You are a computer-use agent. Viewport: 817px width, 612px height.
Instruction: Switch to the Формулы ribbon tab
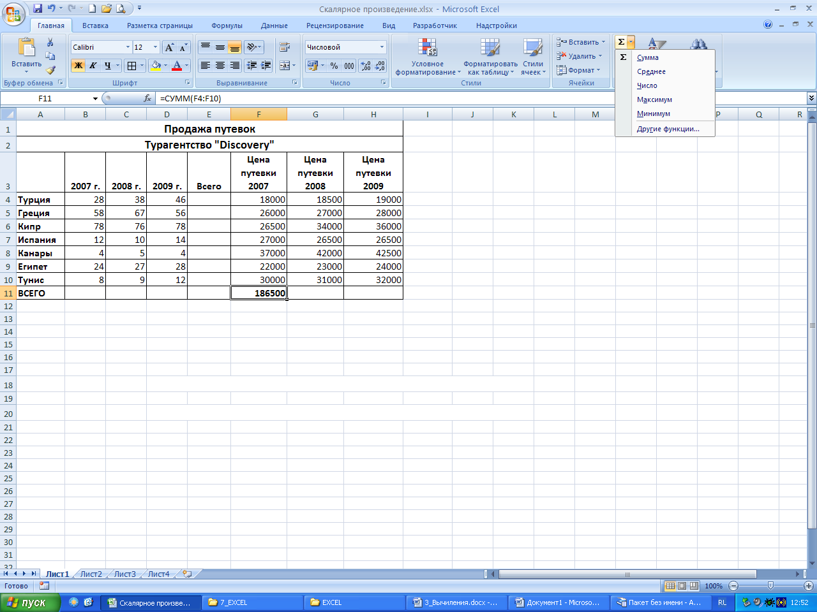(x=227, y=25)
